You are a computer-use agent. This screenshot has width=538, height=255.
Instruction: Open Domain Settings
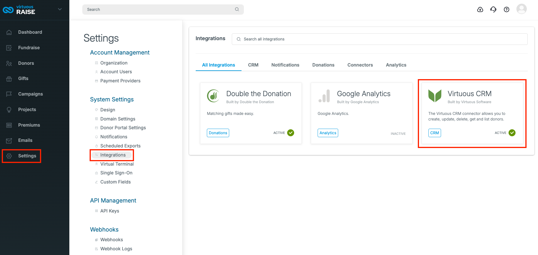coord(118,119)
